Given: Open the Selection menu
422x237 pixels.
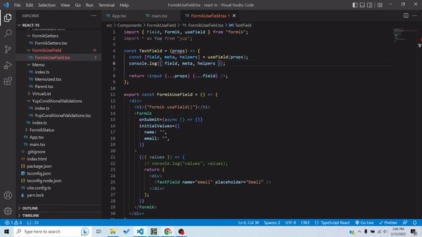Looking at the screenshot, I should 47,5.
